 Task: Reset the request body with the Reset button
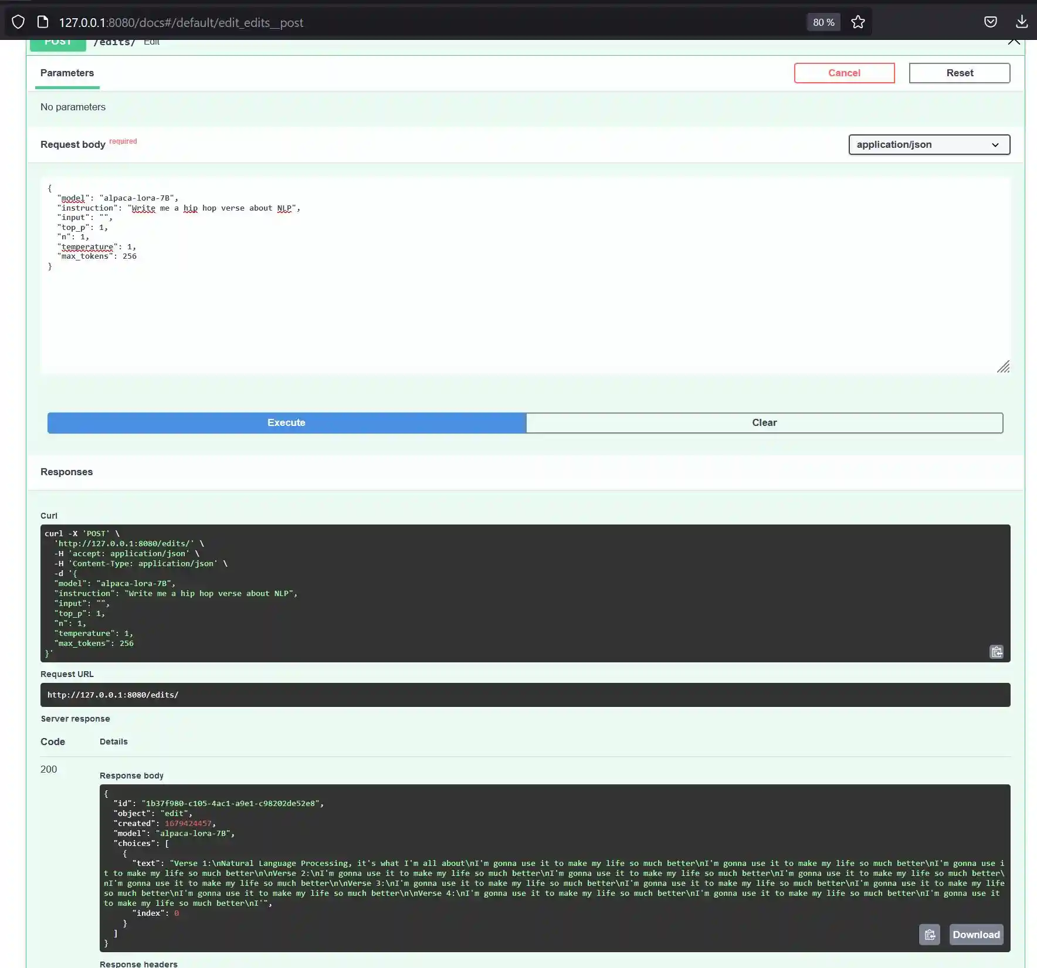click(959, 73)
